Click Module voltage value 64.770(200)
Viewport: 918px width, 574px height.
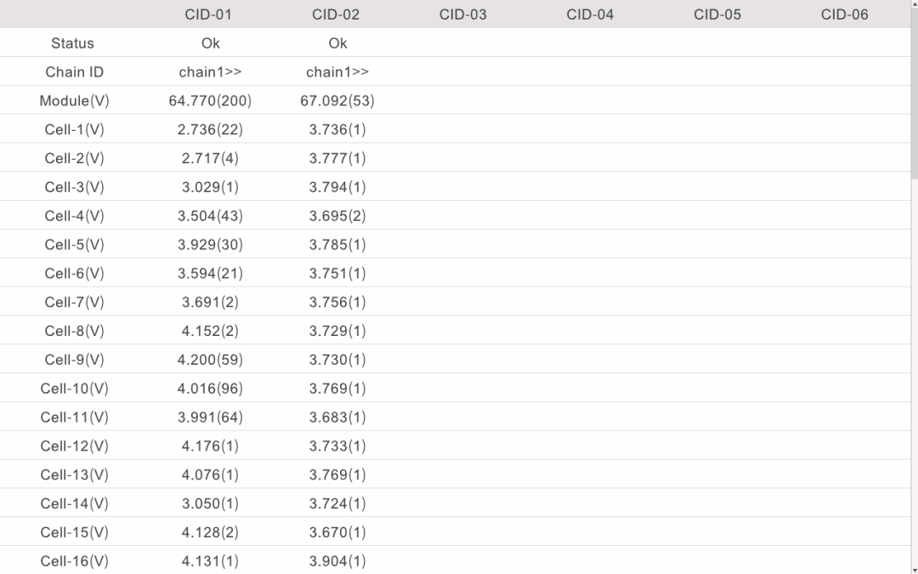click(210, 101)
